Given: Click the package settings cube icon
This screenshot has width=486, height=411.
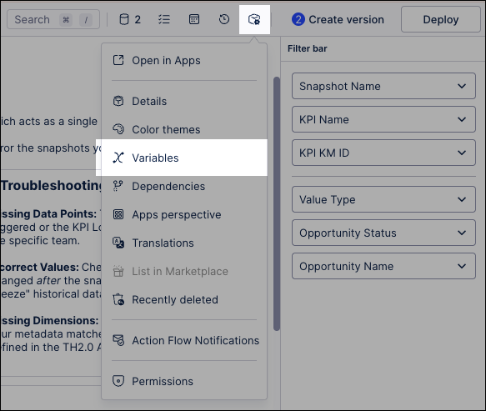Looking at the screenshot, I should tap(254, 19).
